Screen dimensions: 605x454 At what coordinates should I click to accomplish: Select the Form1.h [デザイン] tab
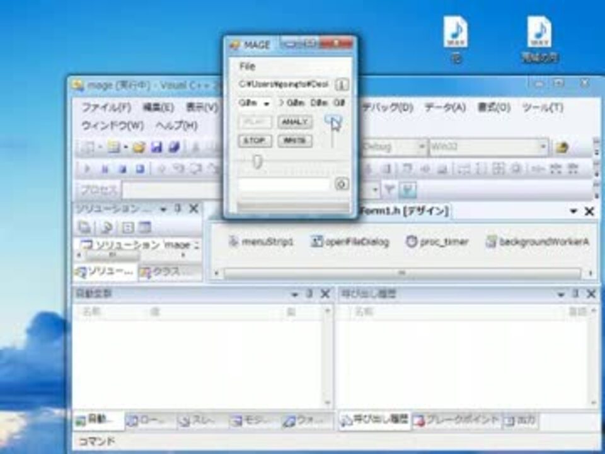pyautogui.click(x=404, y=211)
